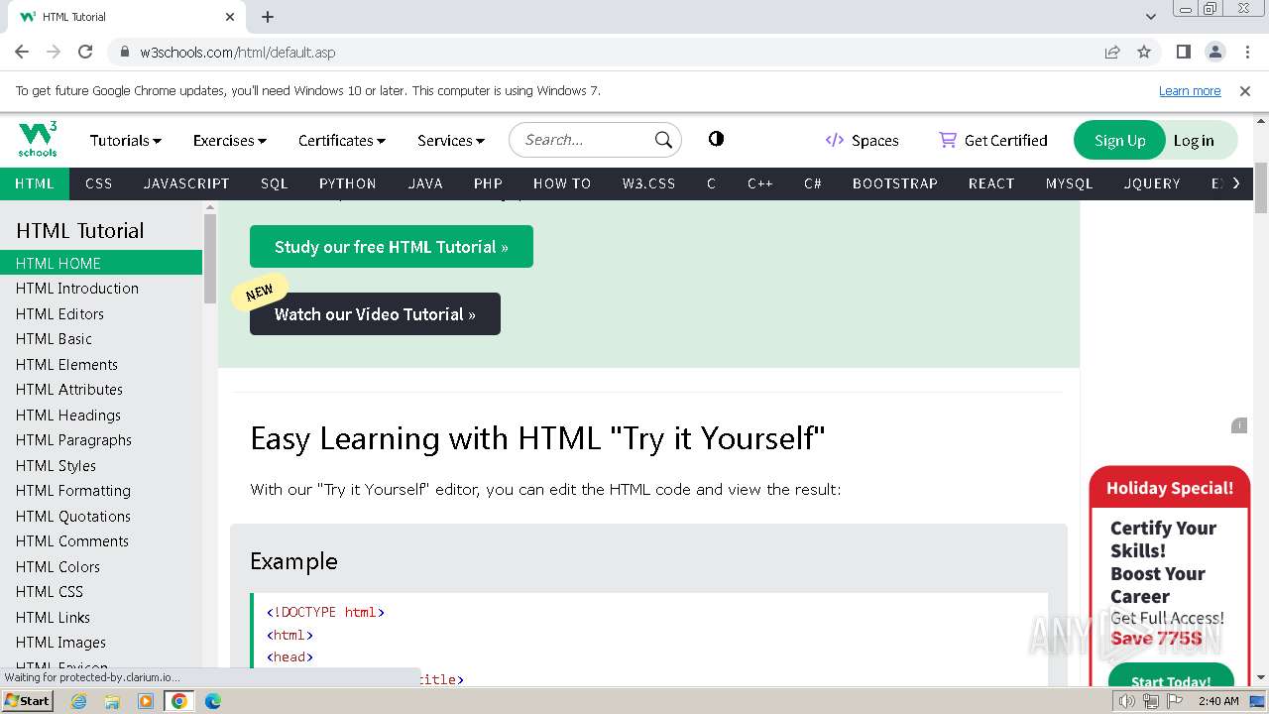Screen dimensions: 1269x714
Task: Open HTML Editors in sidebar
Action: pos(101,313)
